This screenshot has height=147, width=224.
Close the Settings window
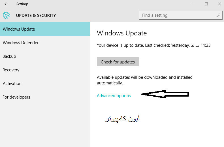tap(219, 4)
